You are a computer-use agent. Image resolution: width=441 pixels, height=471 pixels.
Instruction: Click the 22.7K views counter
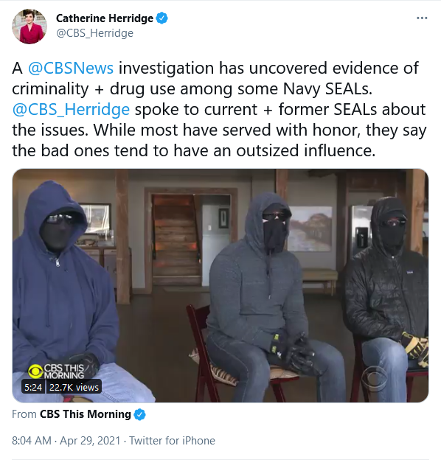coord(74,387)
